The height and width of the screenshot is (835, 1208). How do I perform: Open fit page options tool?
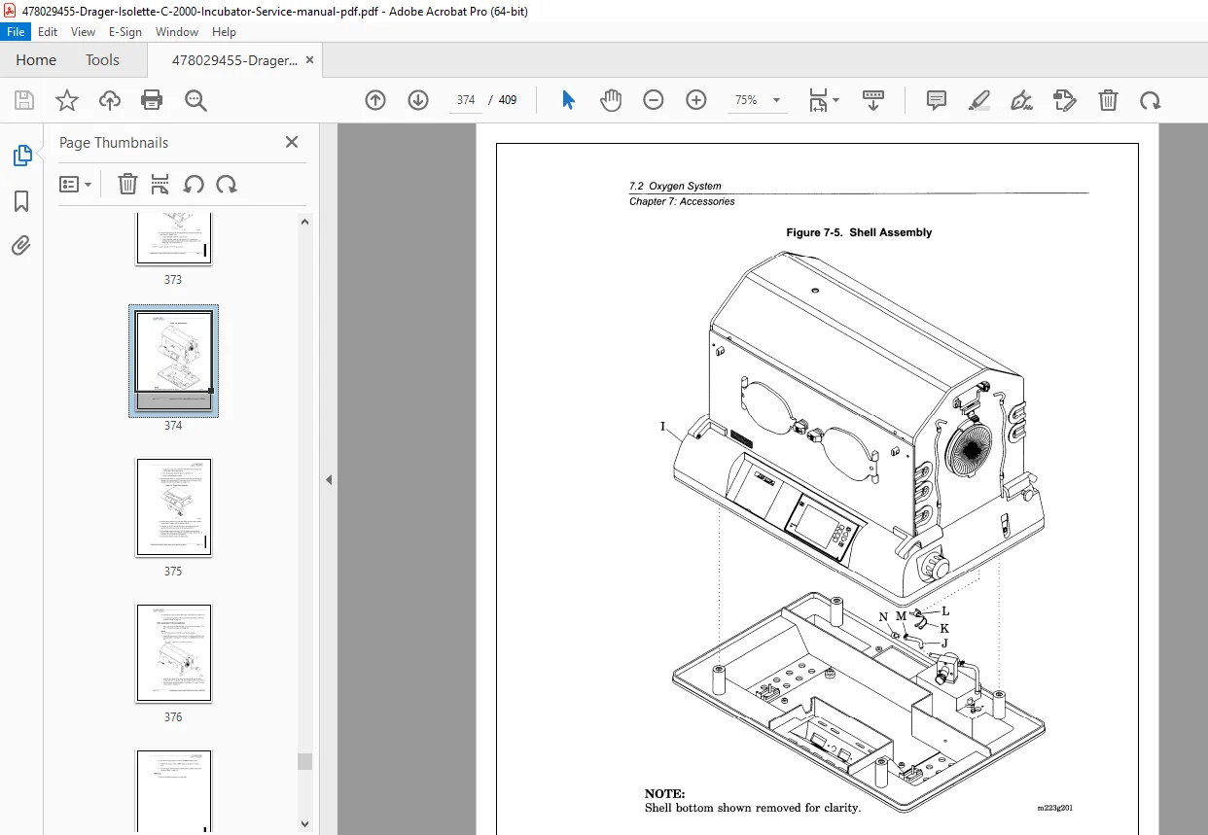coord(819,100)
